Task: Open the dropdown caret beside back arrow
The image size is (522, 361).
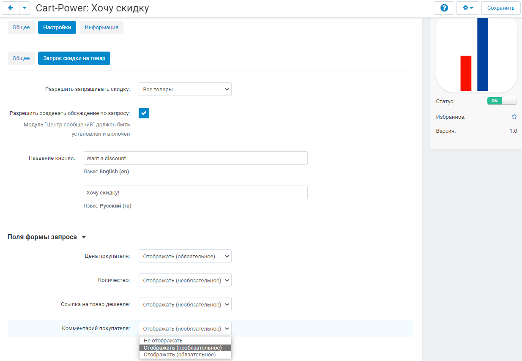Action: [25, 8]
